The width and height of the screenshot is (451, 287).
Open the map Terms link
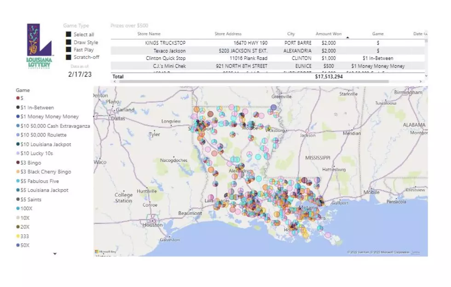pos(415,252)
